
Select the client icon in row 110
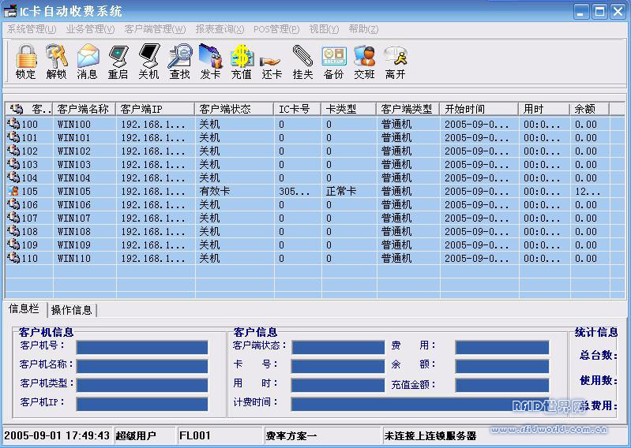[13, 258]
